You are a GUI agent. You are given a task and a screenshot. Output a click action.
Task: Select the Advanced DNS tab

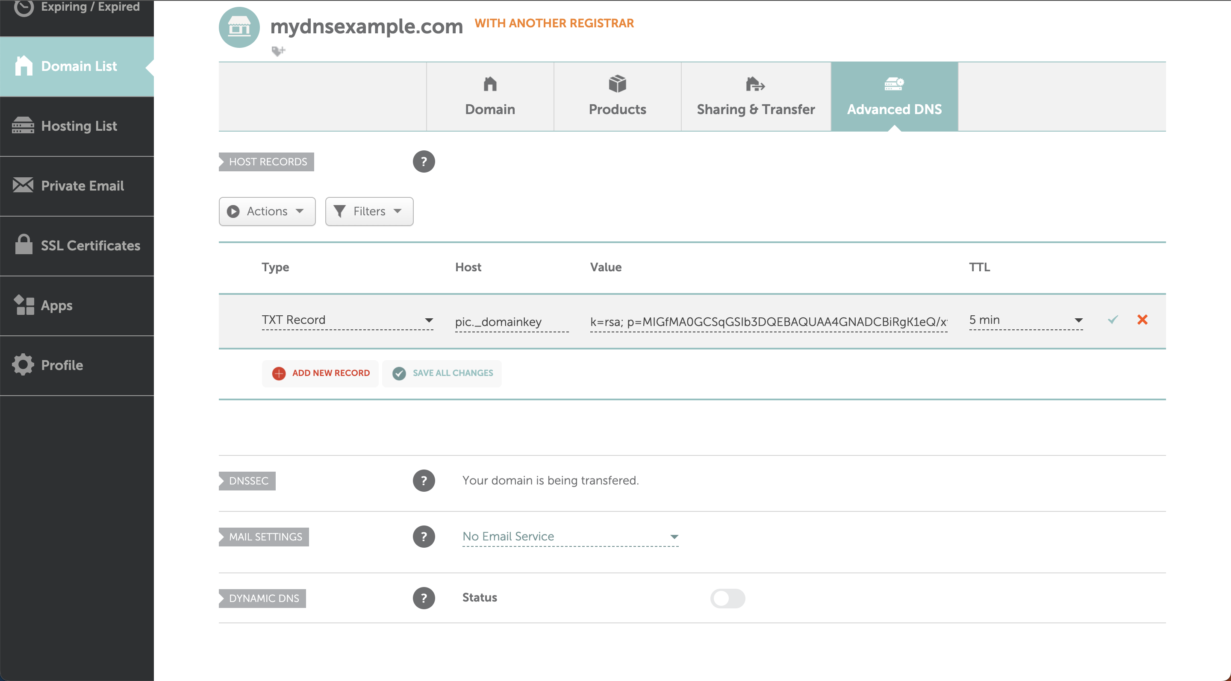coord(894,97)
